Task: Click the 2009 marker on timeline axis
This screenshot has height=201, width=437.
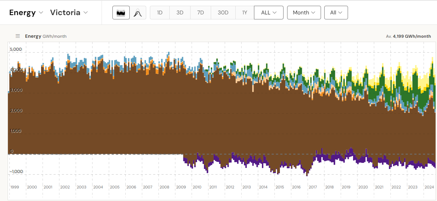Action: (x=180, y=187)
